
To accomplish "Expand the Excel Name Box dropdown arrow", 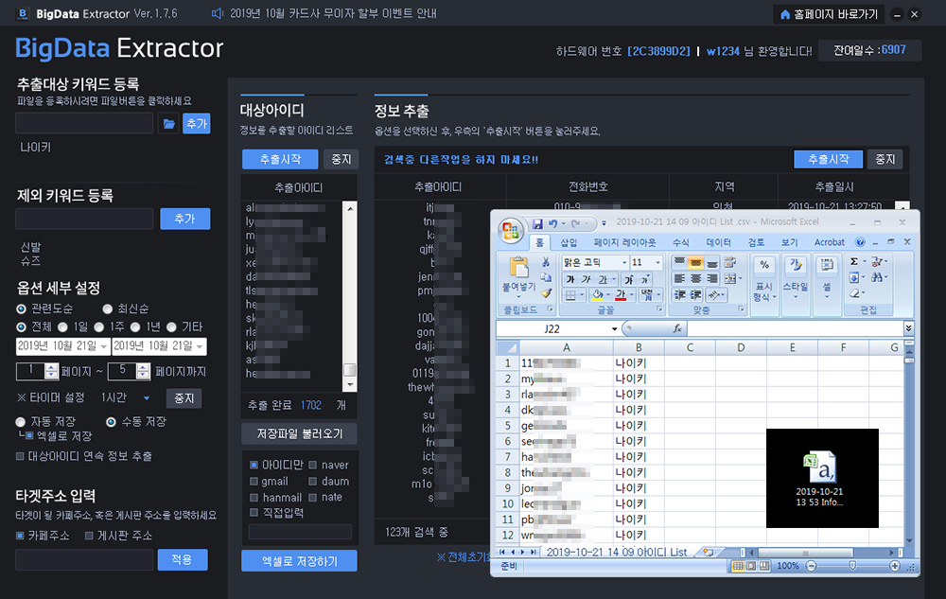I will tap(613, 328).
